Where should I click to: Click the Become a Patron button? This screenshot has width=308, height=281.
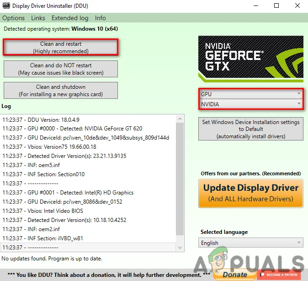tap(281, 275)
